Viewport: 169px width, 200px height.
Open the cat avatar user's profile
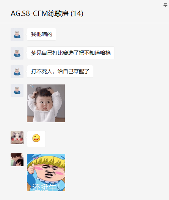(x=17, y=138)
